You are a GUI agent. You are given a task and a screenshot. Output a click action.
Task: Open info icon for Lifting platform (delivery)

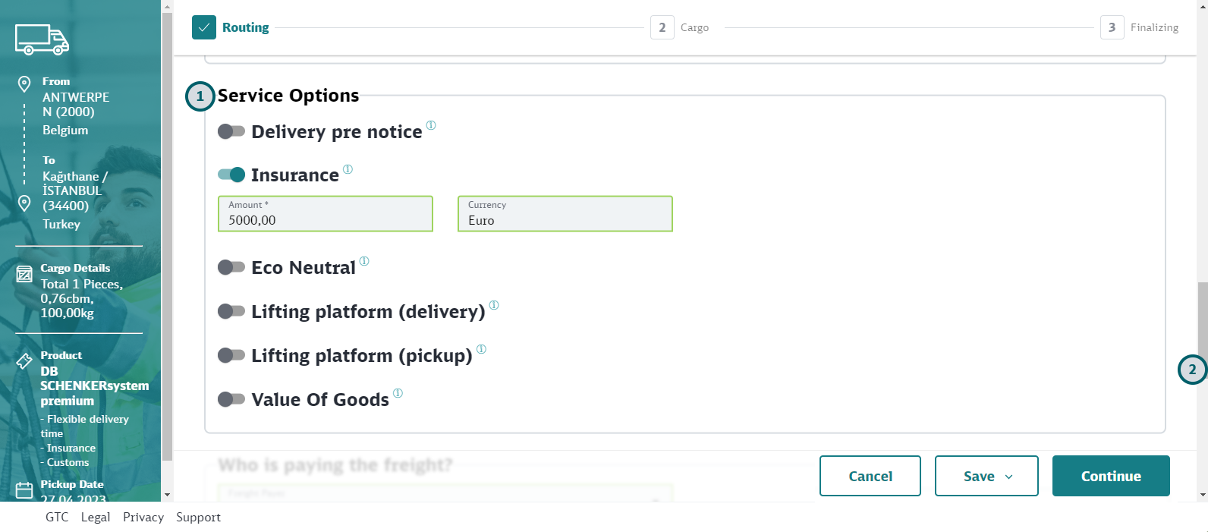point(494,305)
